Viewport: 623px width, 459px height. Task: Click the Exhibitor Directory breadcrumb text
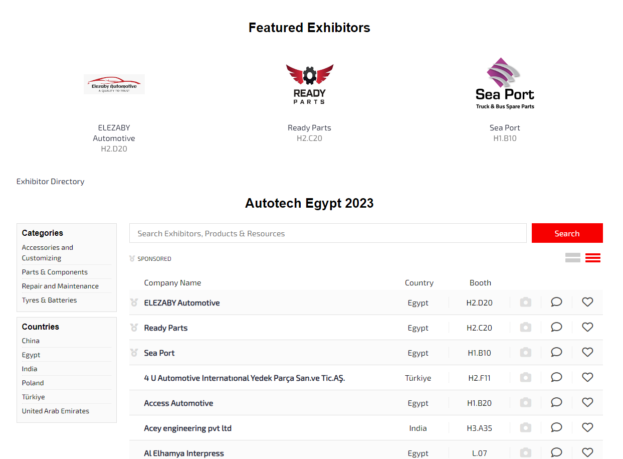50,181
